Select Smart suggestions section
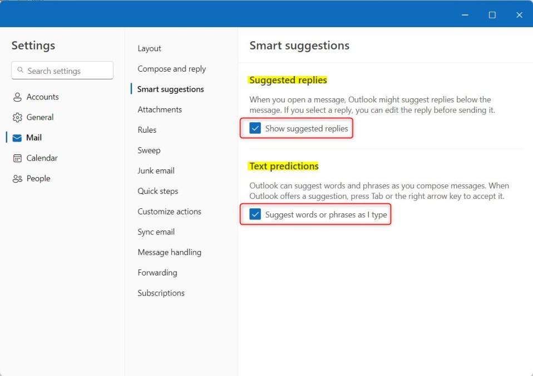Viewport: 533px width, 376px height. [x=171, y=89]
